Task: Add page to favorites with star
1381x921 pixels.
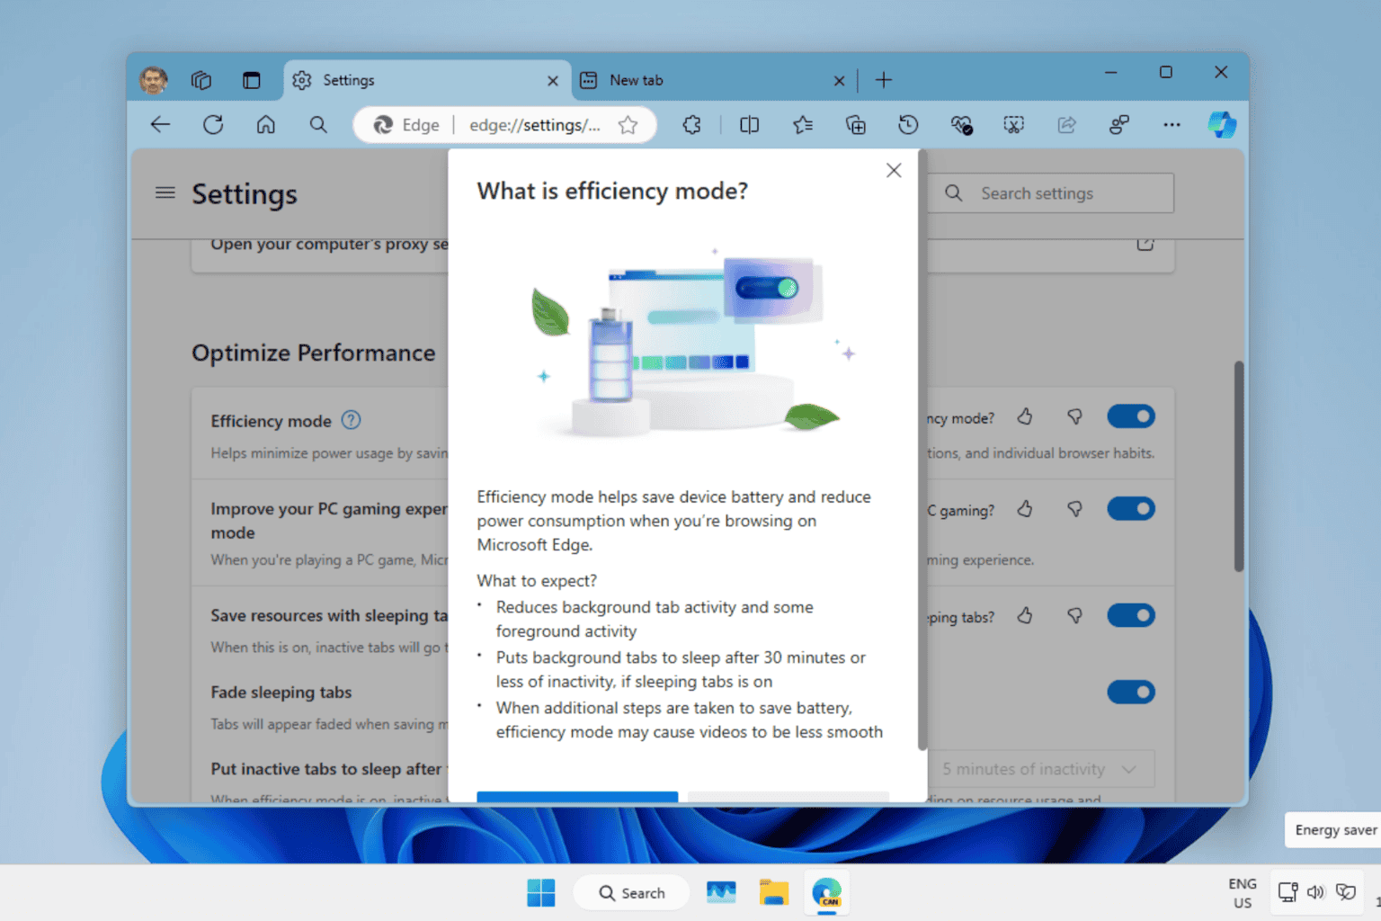Action: [628, 125]
